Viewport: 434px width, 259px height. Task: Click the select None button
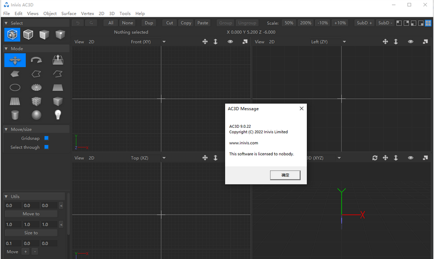128,23
